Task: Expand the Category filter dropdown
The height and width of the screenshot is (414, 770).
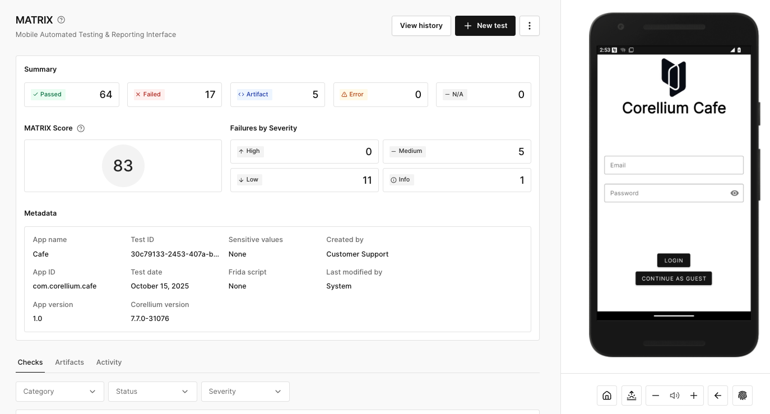Action: (59, 392)
